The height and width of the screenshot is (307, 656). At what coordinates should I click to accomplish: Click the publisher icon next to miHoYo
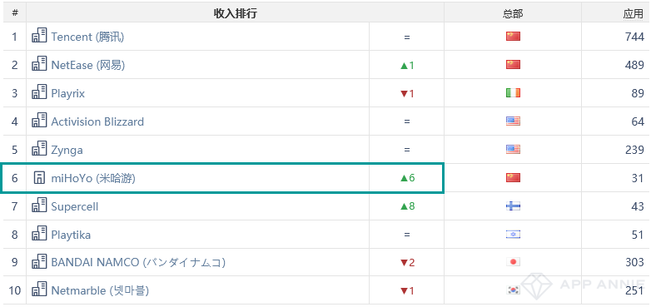pos(39,178)
